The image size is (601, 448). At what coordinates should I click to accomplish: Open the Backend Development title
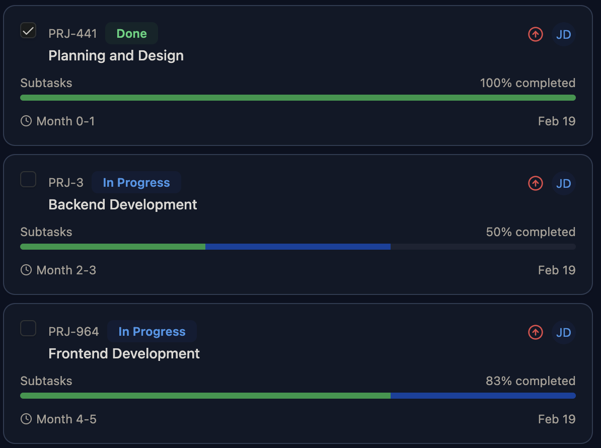123,204
